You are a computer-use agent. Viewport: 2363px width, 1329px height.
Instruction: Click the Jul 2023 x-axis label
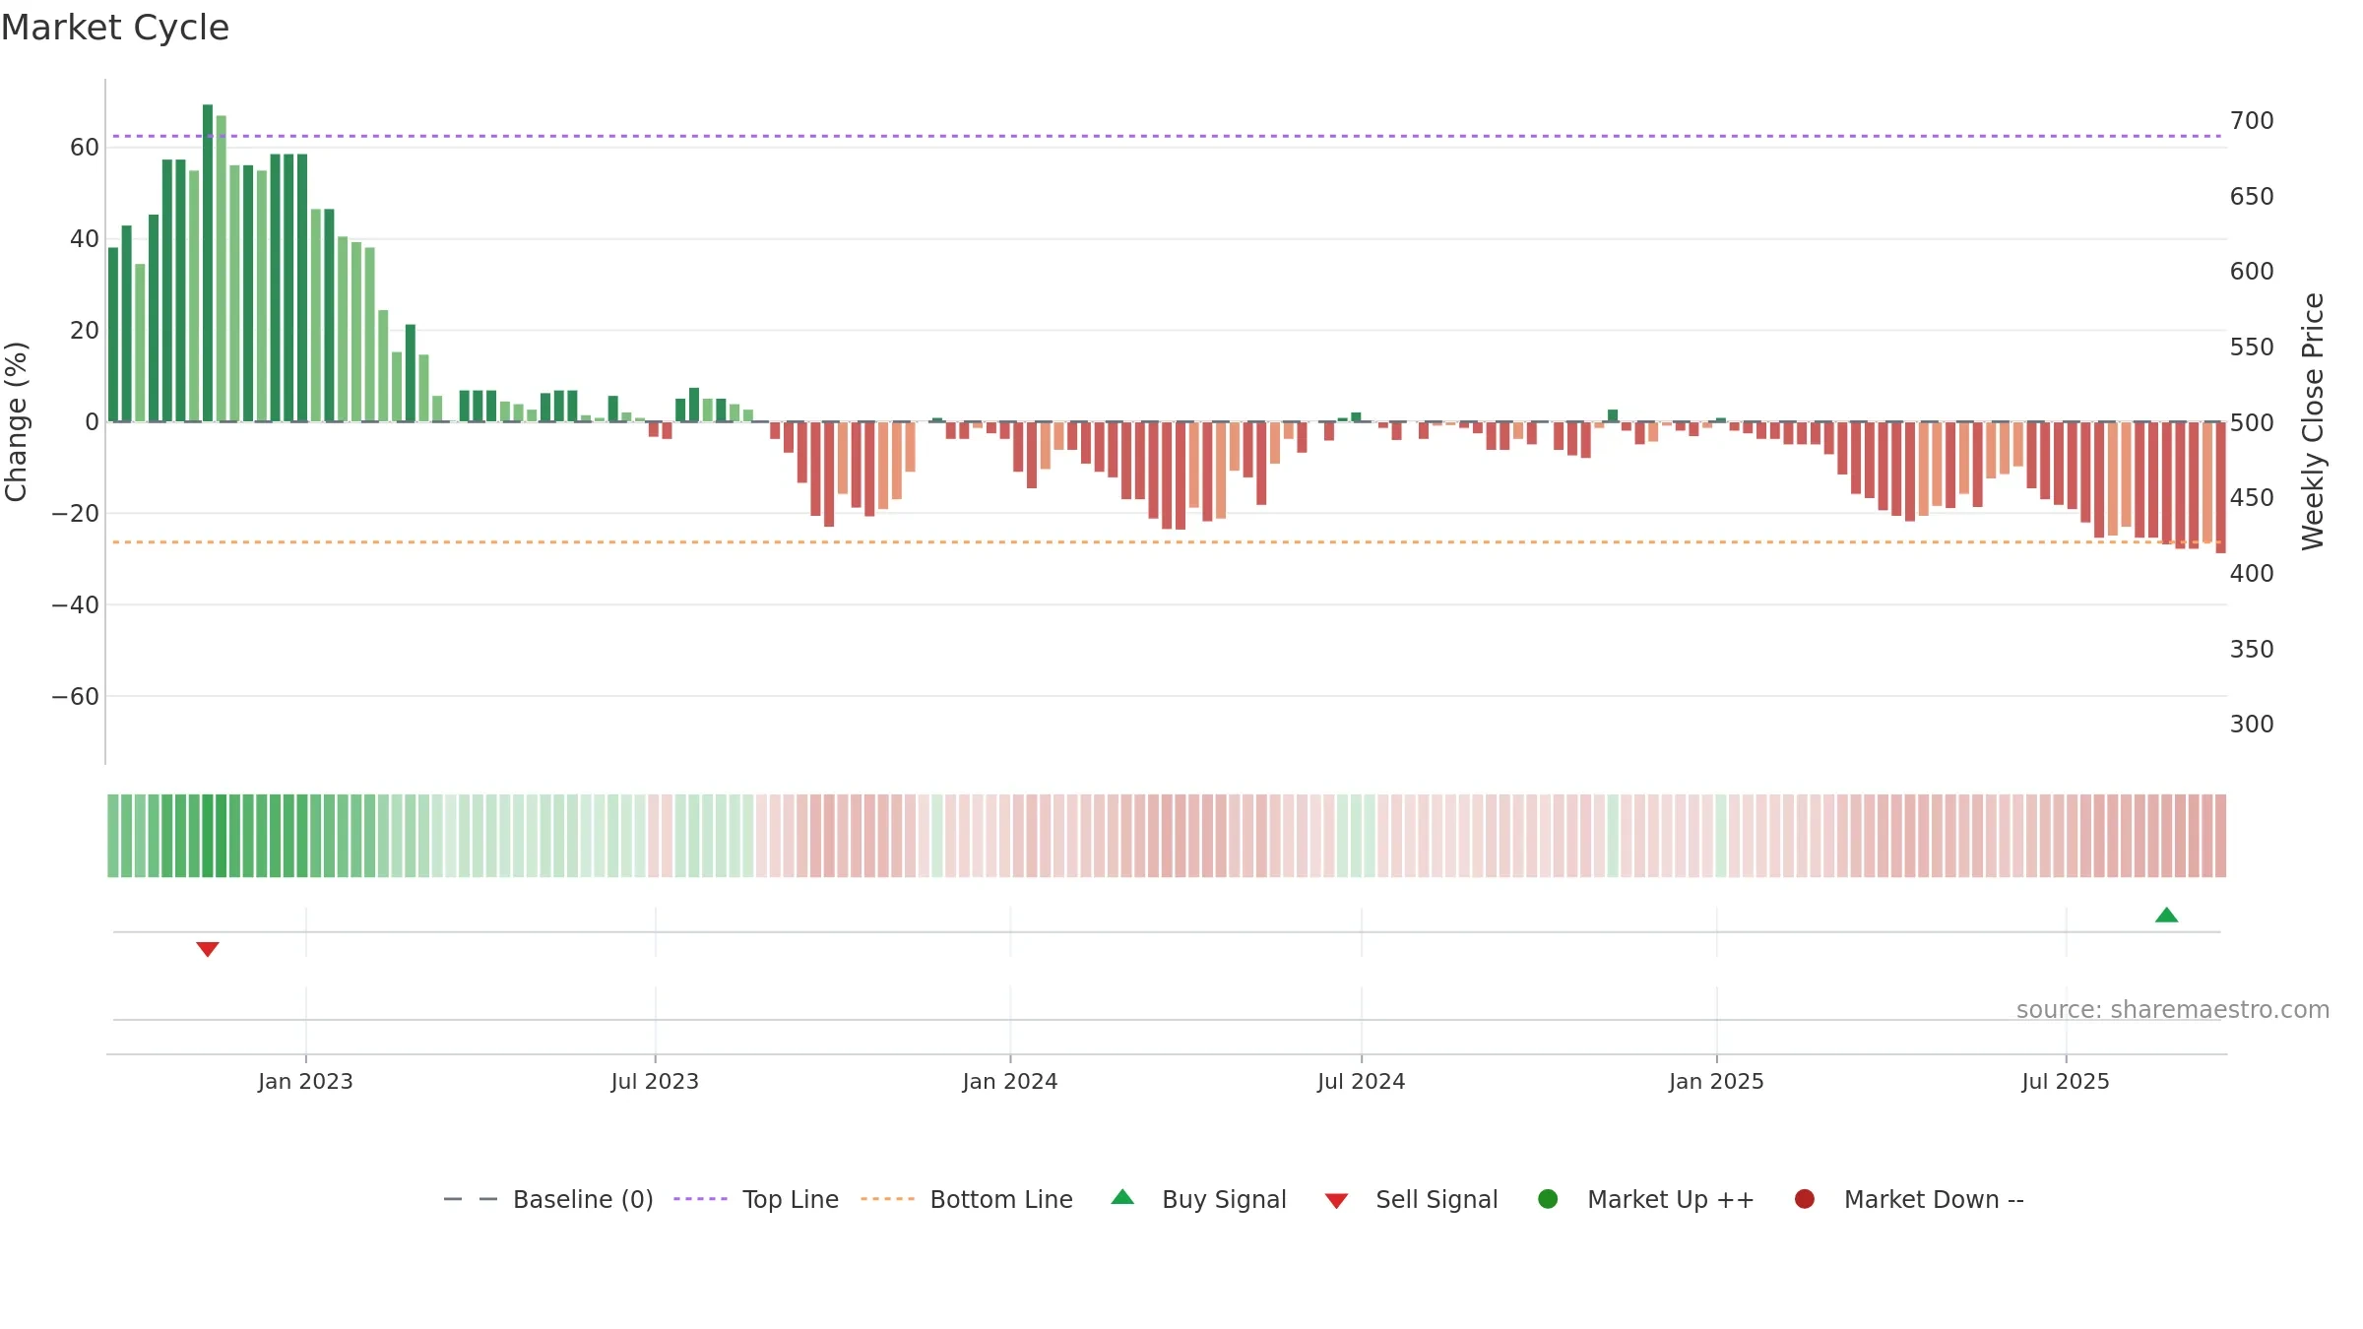pyautogui.click(x=655, y=1081)
